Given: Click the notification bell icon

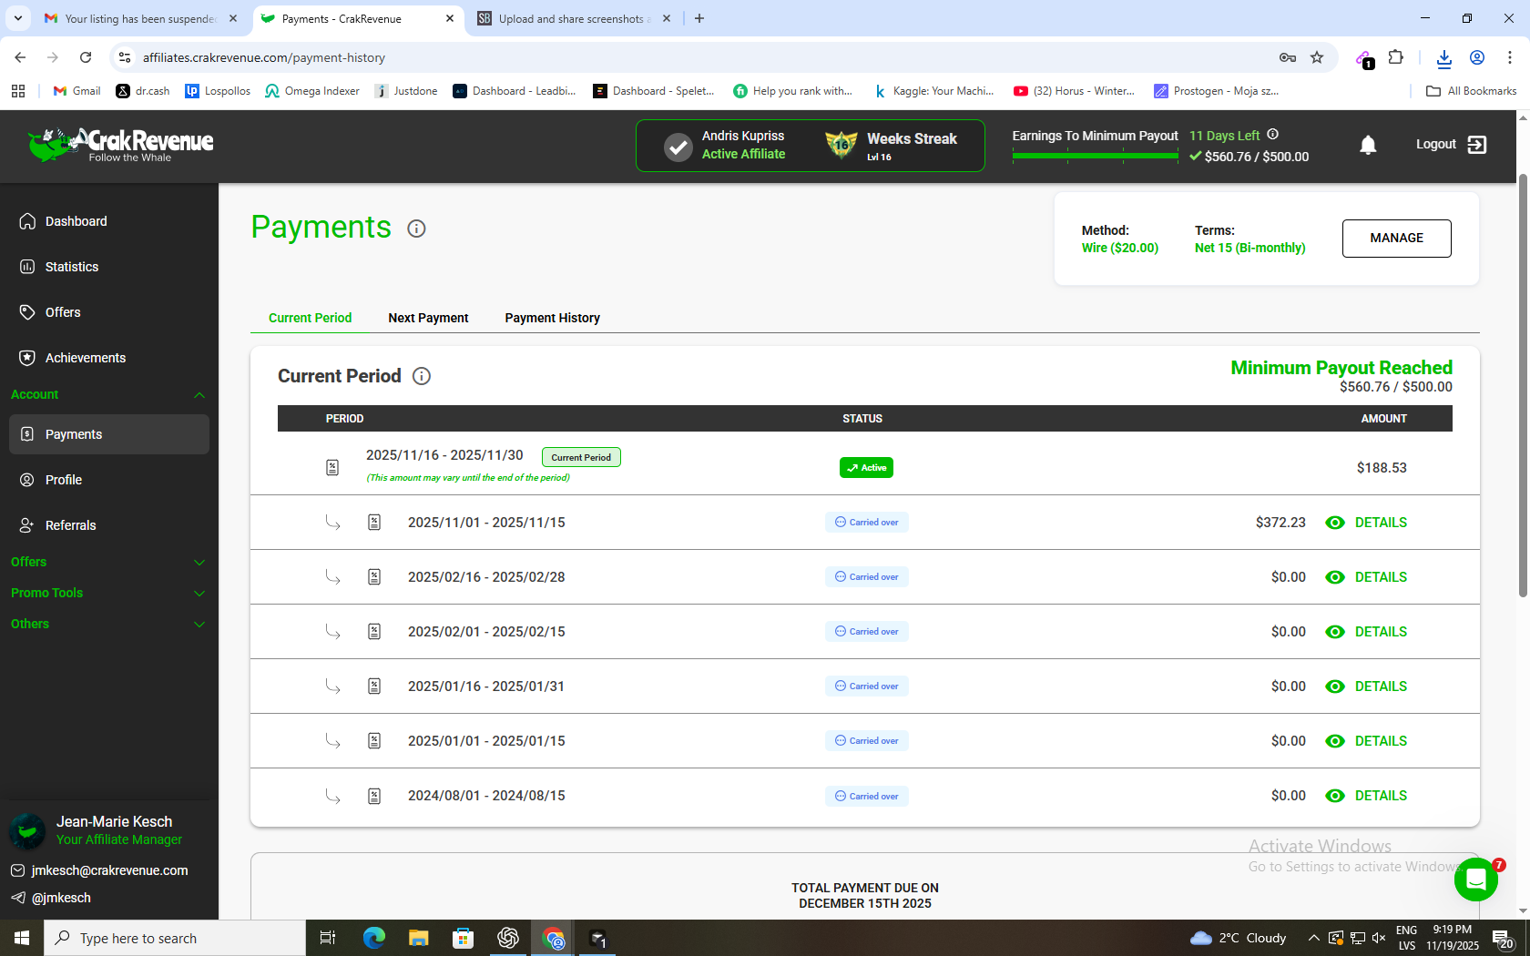Looking at the screenshot, I should click(x=1368, y=145).
